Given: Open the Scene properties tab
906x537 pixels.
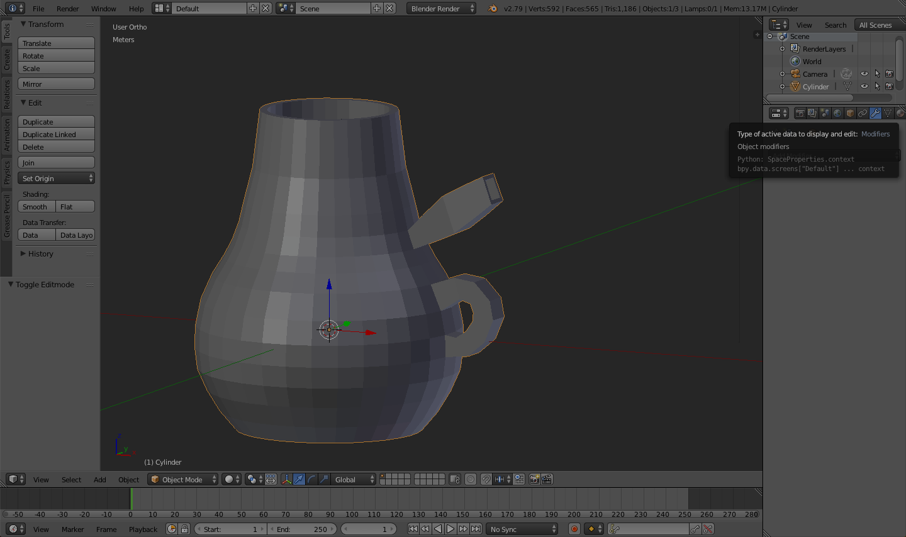Looking at the screenshot, I should click(825, 113).
